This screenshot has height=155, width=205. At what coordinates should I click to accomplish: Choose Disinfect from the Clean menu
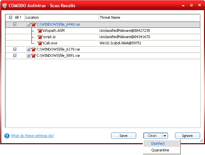[x=162, y=144]
